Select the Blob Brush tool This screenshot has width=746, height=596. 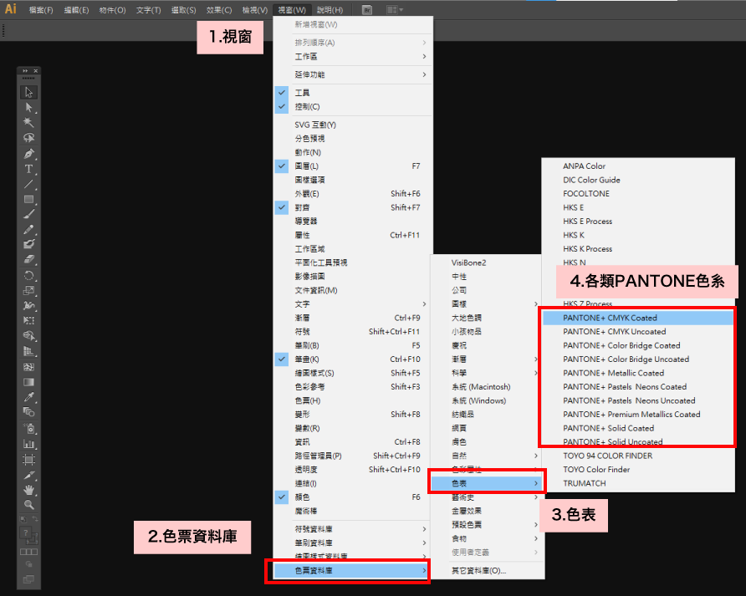click(28, 244)
